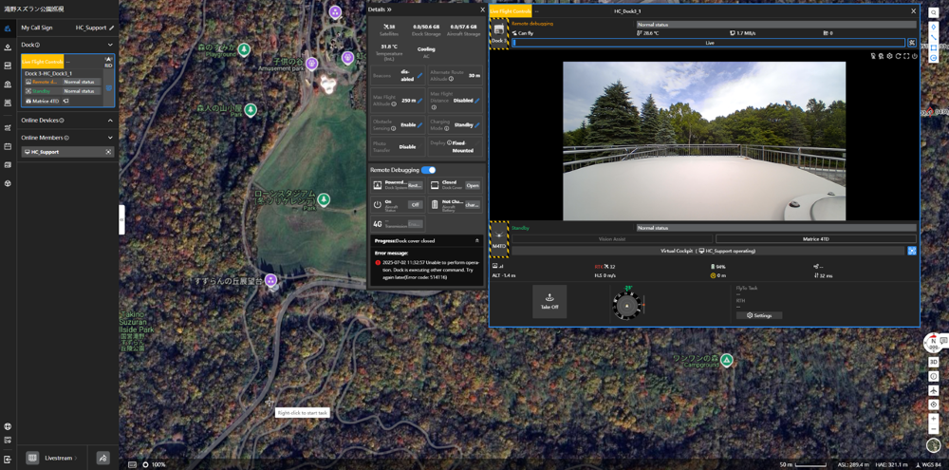Switch map to 3D view
Screen dimensions: 949x470
tap(934, 362)
